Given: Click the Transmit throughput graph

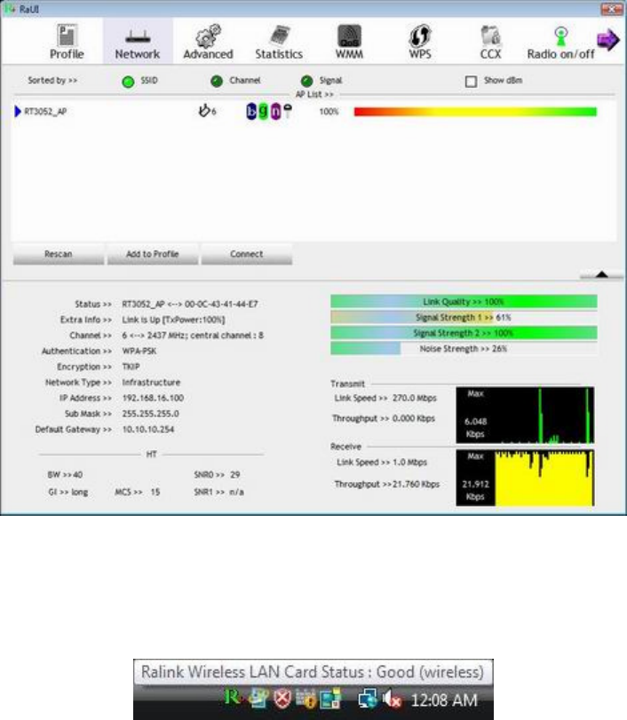Looking at the screenshot, I should (x=525, y=415).
